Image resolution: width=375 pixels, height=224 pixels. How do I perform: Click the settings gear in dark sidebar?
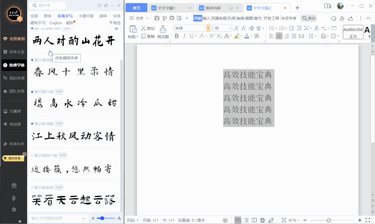[14, 209]
